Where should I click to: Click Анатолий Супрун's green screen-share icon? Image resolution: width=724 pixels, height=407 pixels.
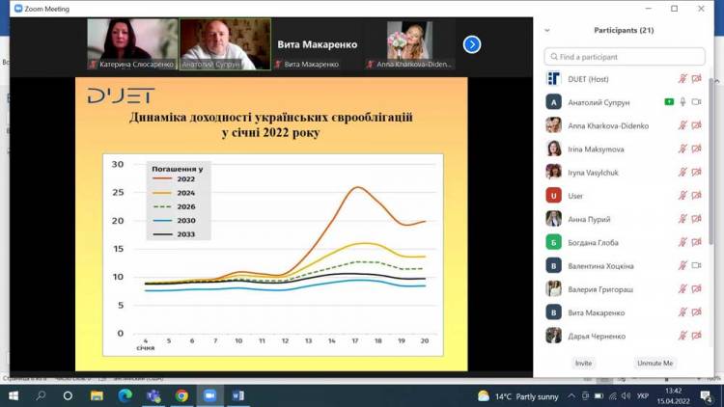[x=669, y=102]
